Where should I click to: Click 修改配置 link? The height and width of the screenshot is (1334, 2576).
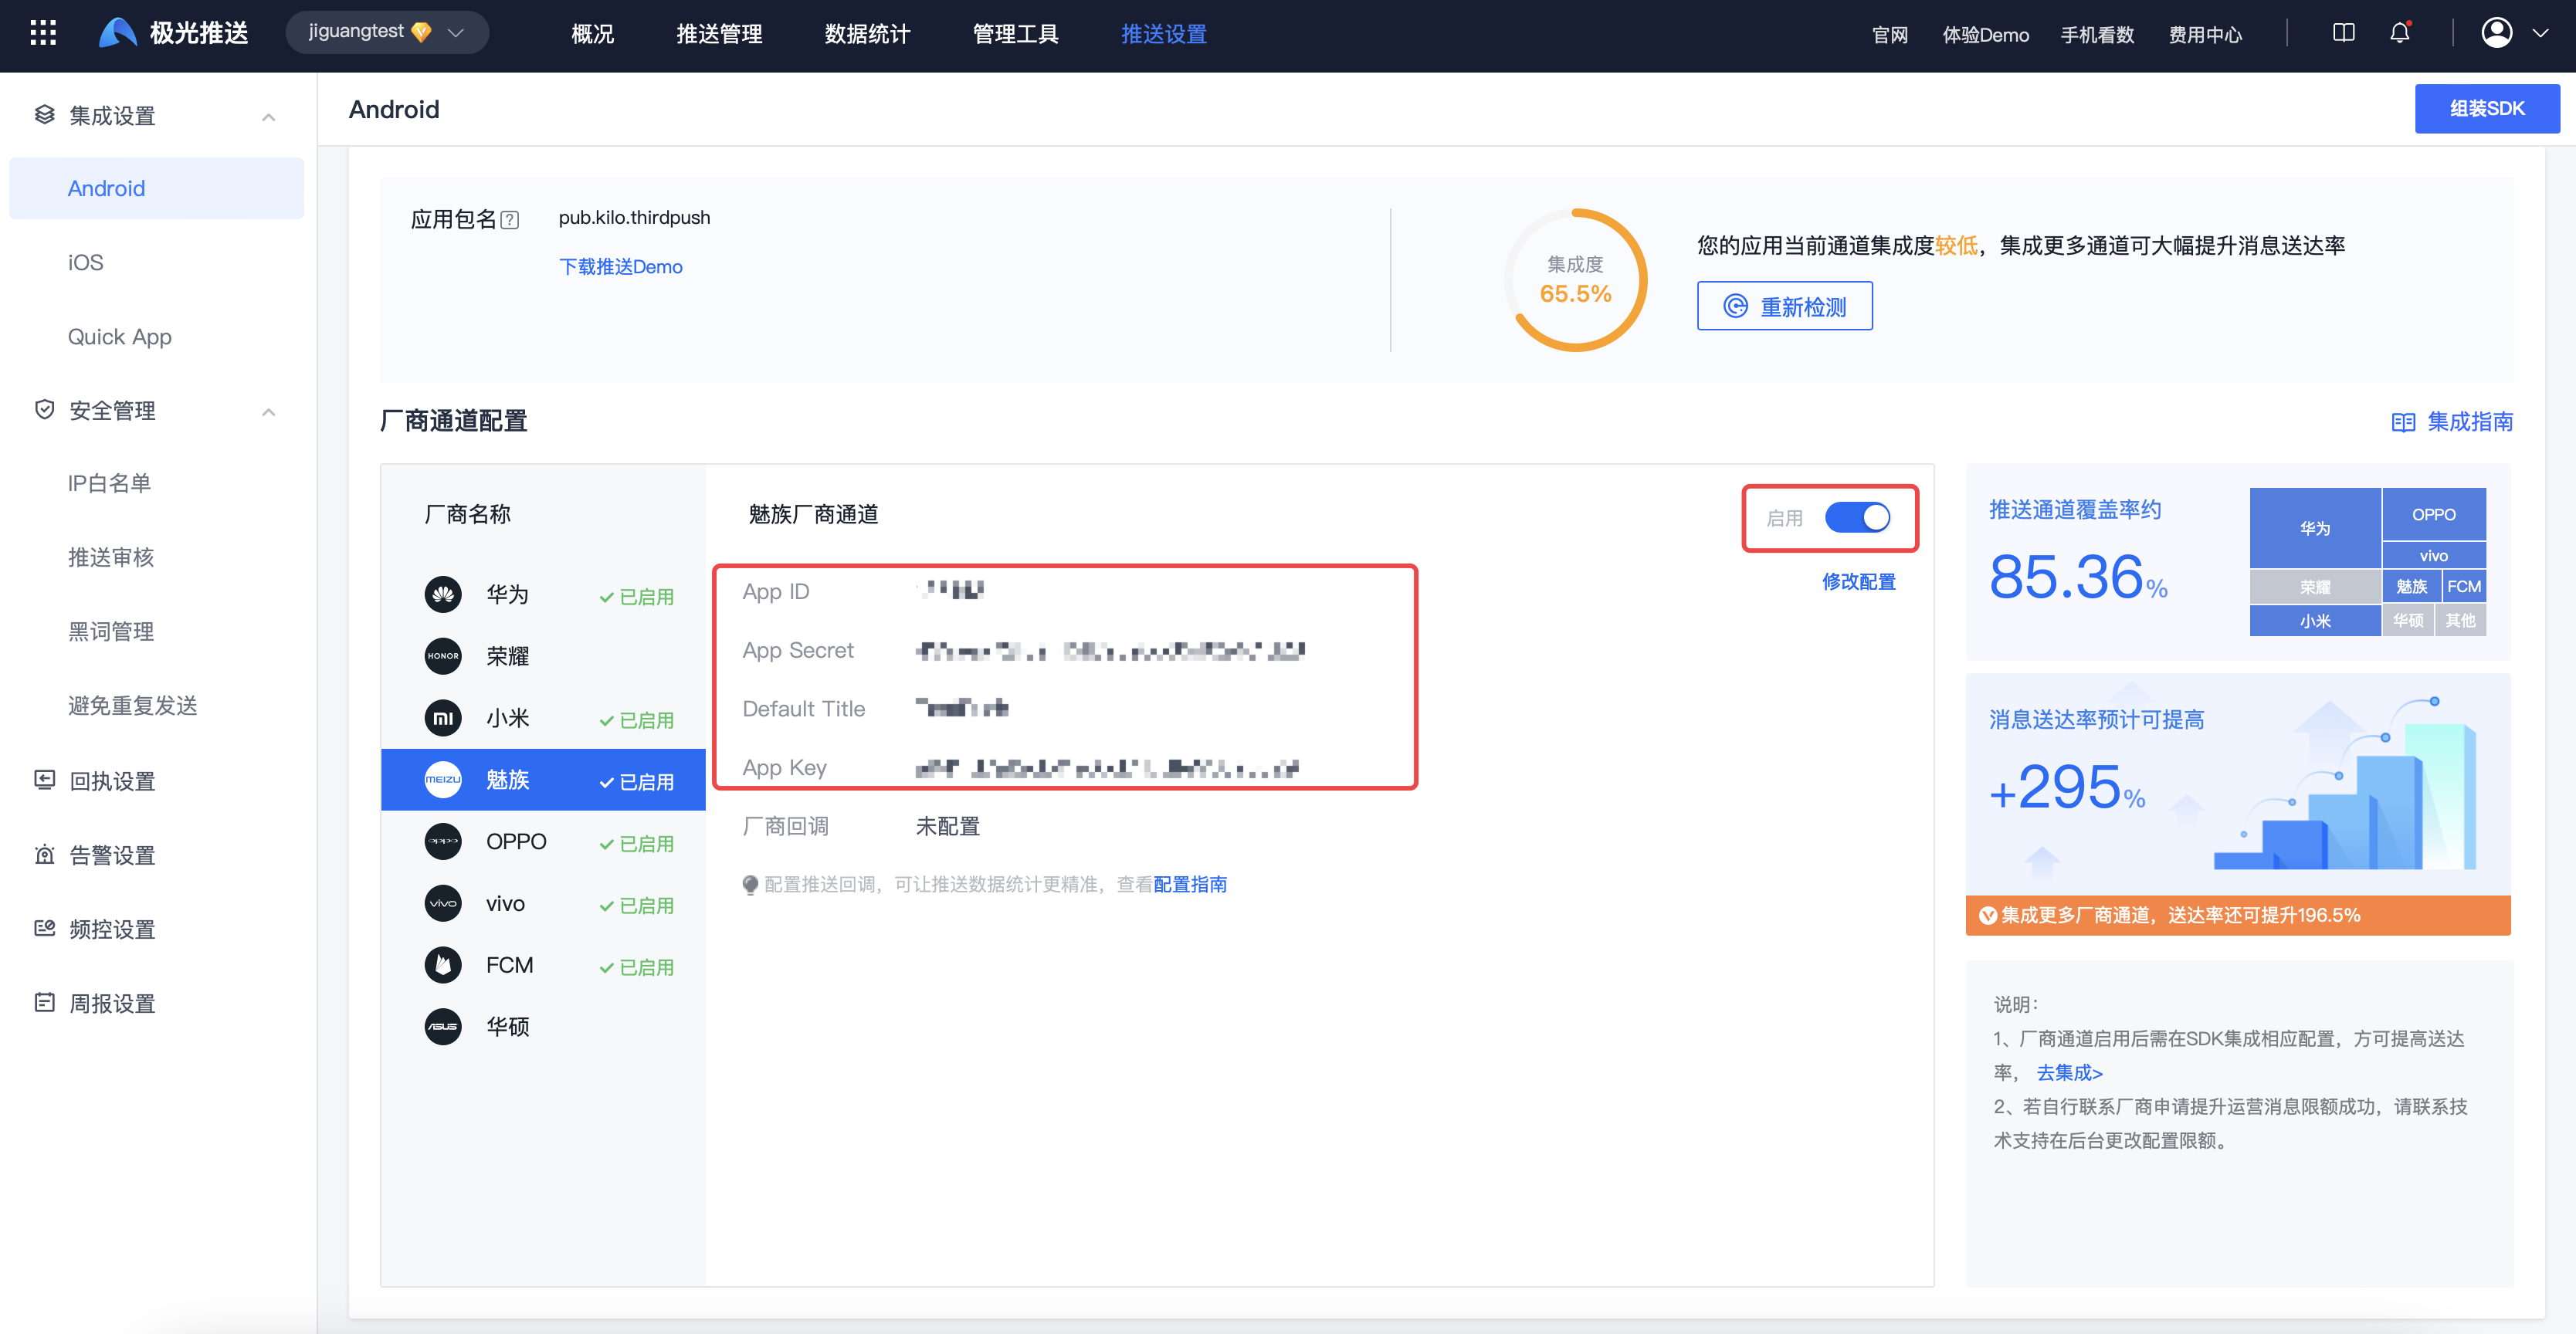pyautogui.click(x=1857, y=582)
